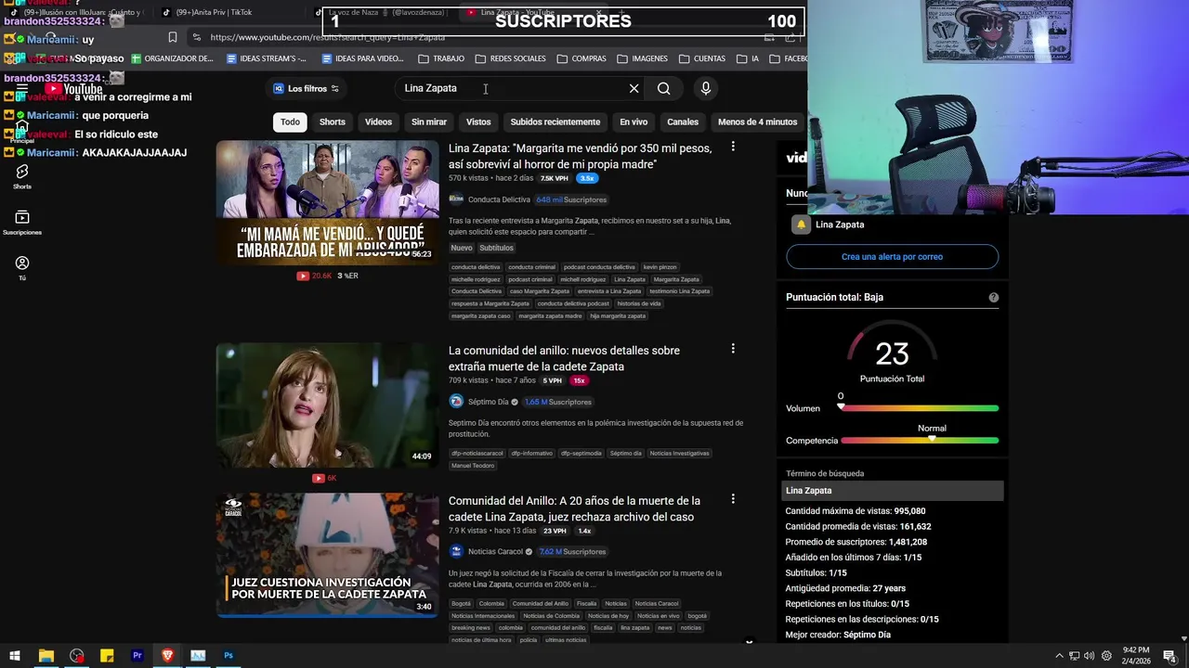Click the browser address bar URL
Viewport: 1189px width, 668px height.
click(x=327, y=37)
